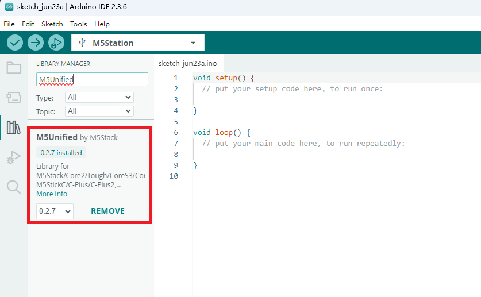Open the Edit menu
This screenshot has height=297, width=481.
click(x=28, y=24)
